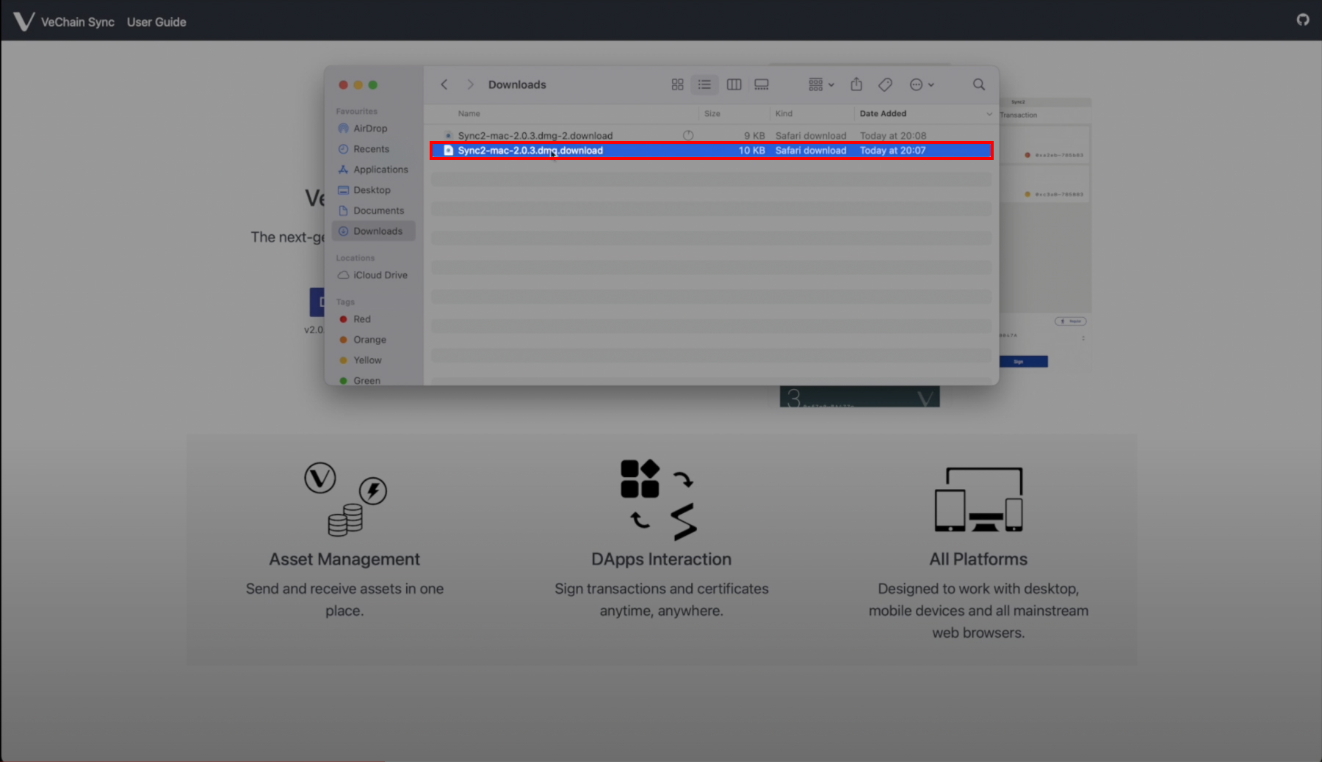Screen dimensions: 1322x762
Task: Sort files by Size column
Action: tap(712, 114)
